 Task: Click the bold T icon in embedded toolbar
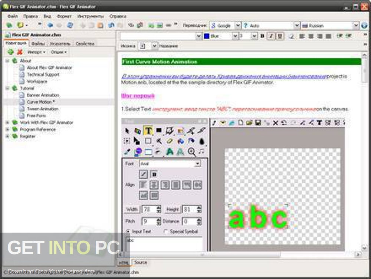(x=319, y=122)
